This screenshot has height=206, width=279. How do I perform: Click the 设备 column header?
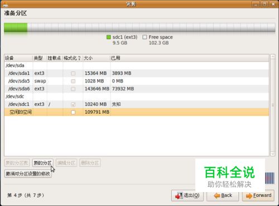pyautogui.click(x=18, y=58)
